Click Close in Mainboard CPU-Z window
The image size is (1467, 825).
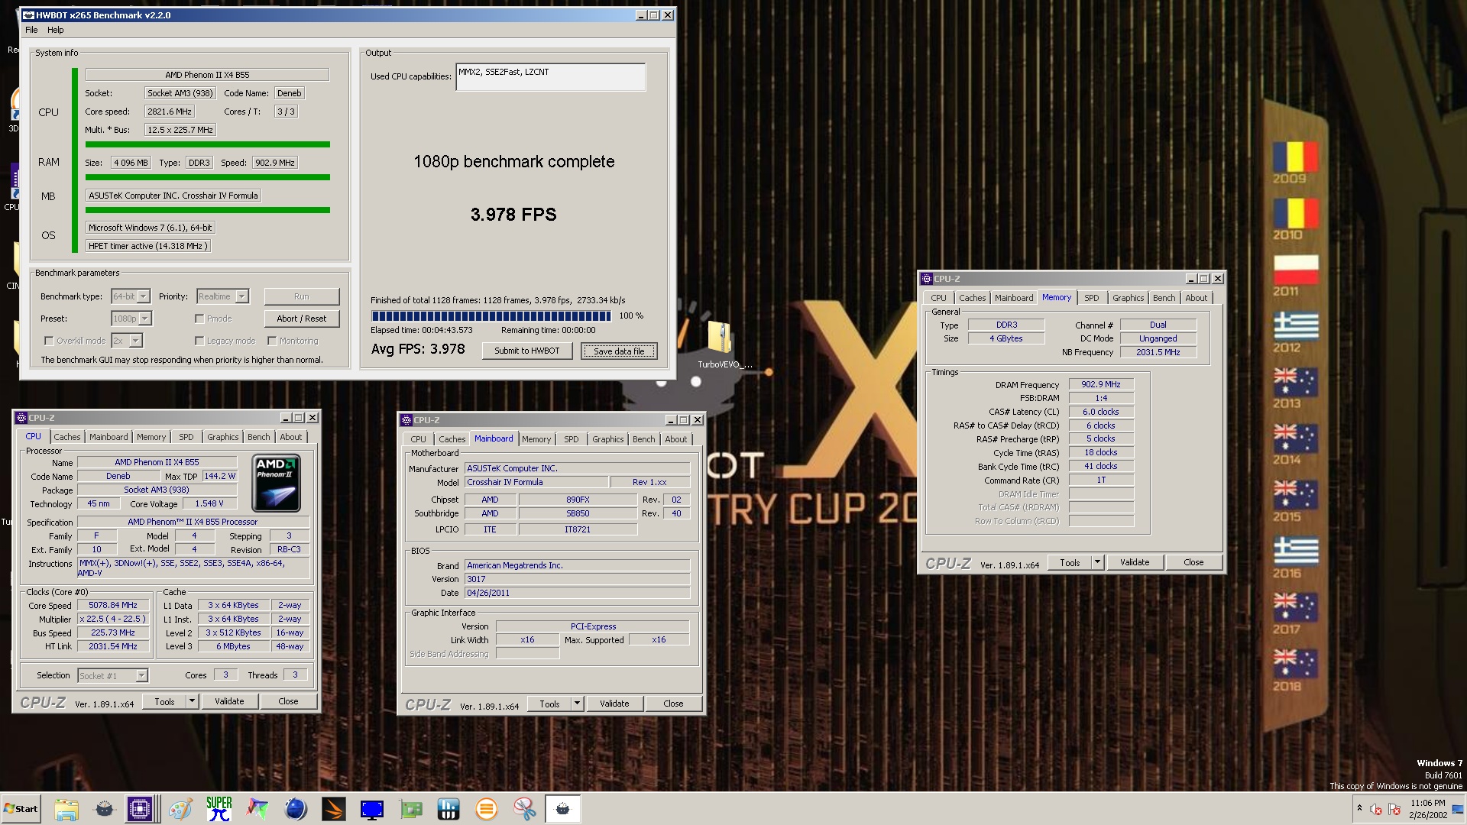(673, 704)
